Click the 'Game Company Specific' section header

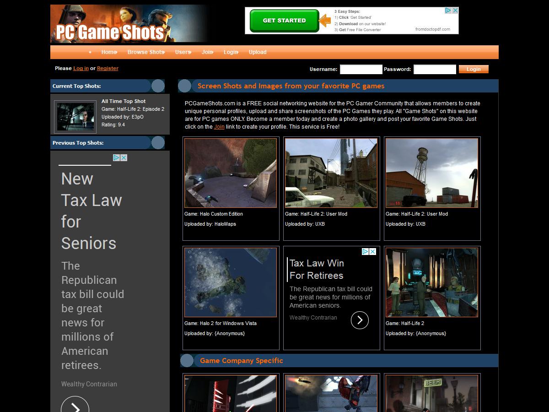pyautogui.click(x=242, y=361)
